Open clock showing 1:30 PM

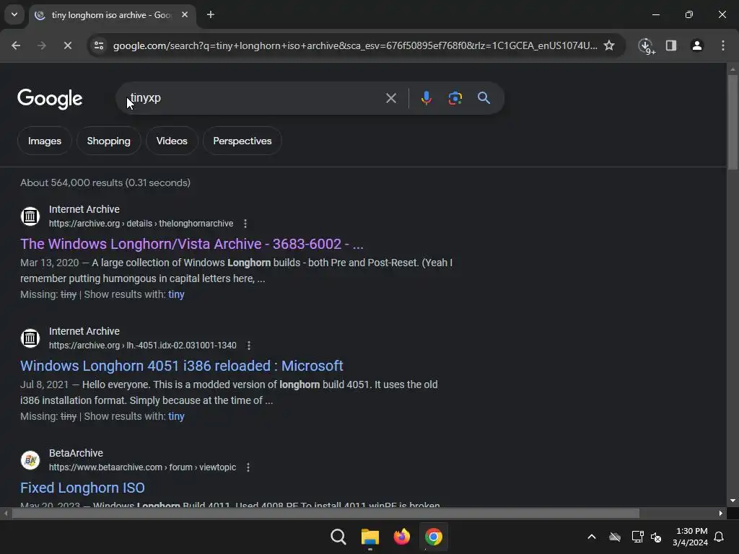click(x=691, y=537)
